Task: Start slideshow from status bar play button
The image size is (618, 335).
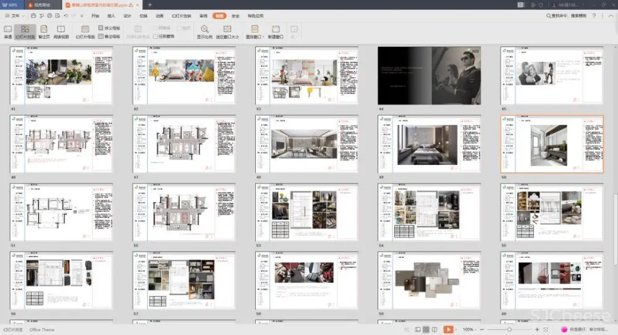Action: coord(449,329)
